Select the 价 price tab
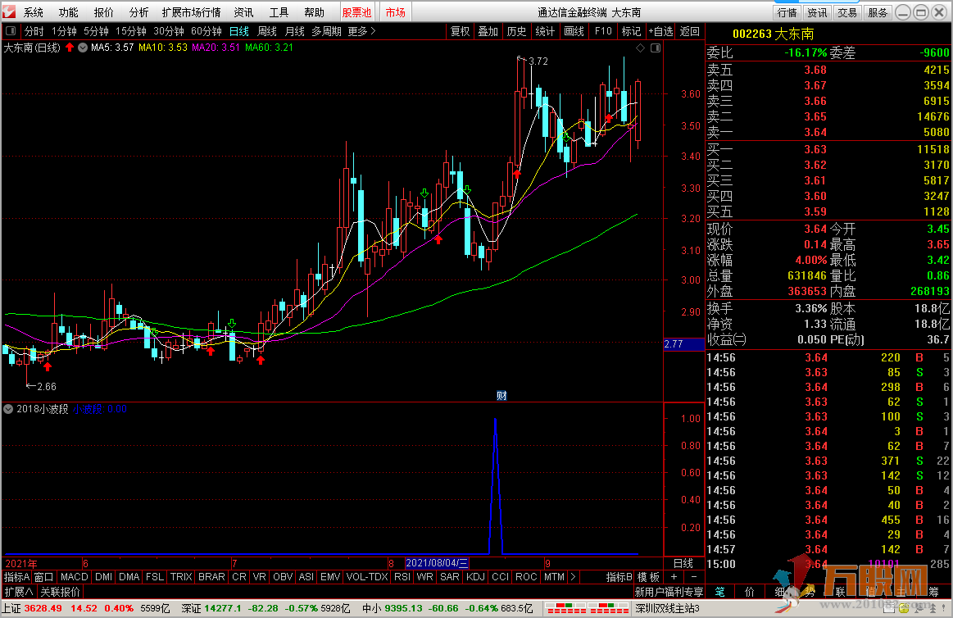The width and height of the screenshot is (953, 618). point(750,591)
